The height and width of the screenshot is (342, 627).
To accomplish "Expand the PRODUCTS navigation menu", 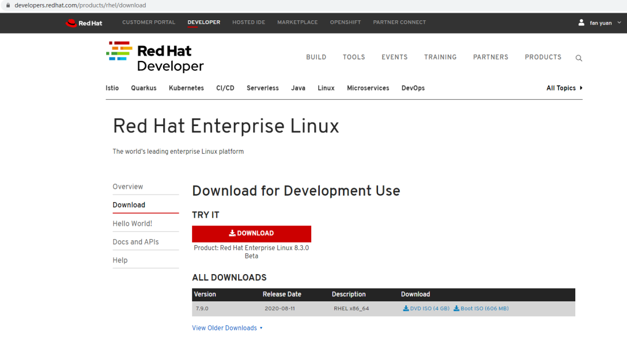I will (543, 57).
